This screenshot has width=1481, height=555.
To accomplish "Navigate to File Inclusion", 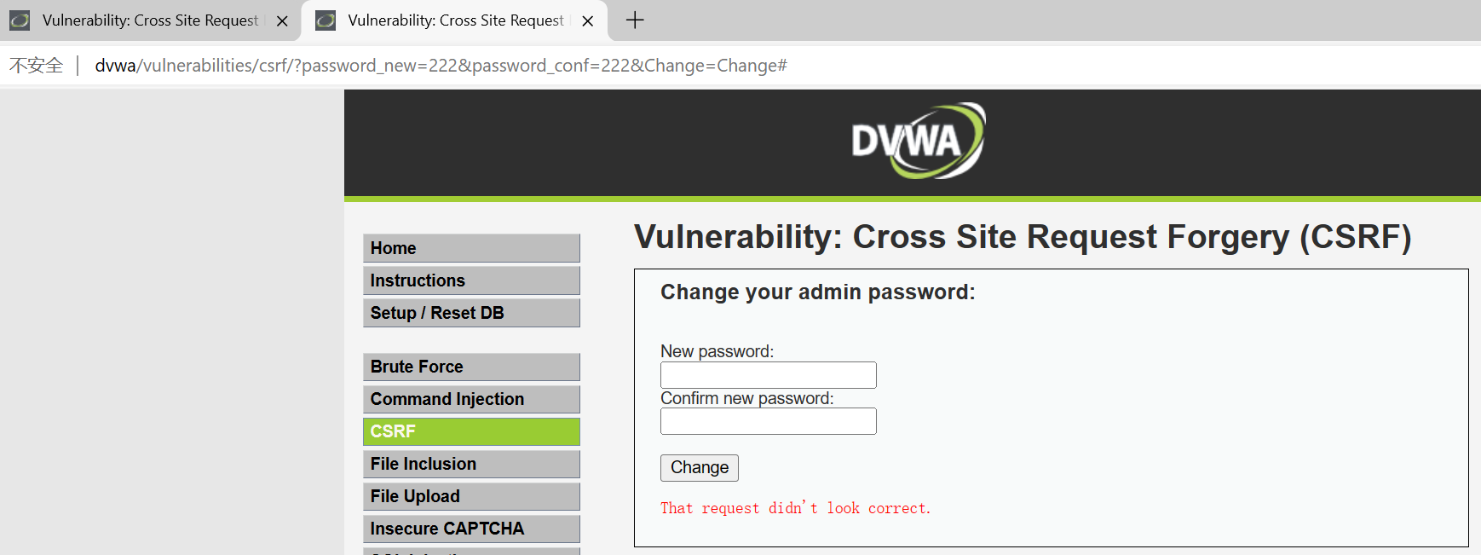I will 471,464.
